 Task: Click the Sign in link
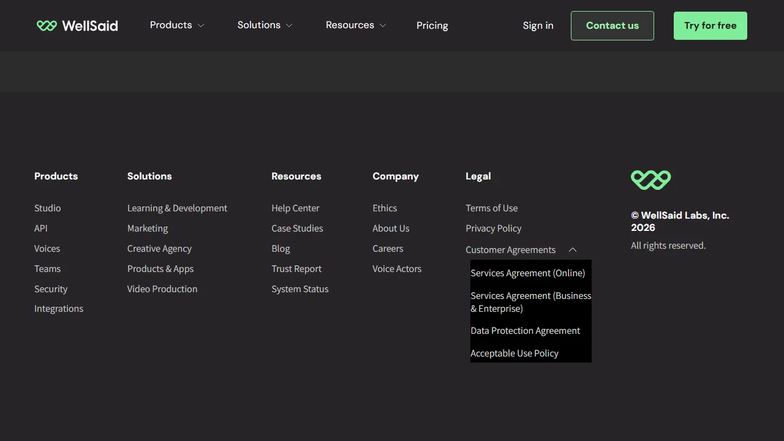pos(538,26)
